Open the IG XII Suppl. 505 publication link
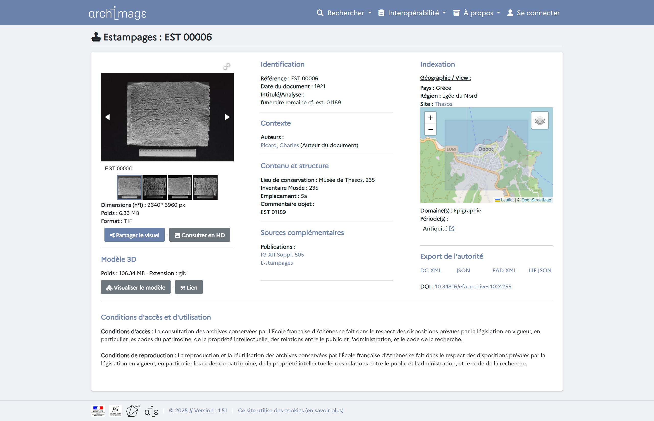Viewport: 654px width, 421px height. 282,254
